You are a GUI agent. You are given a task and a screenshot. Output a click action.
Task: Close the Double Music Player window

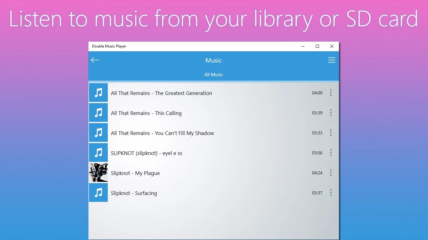coord(332,46)
